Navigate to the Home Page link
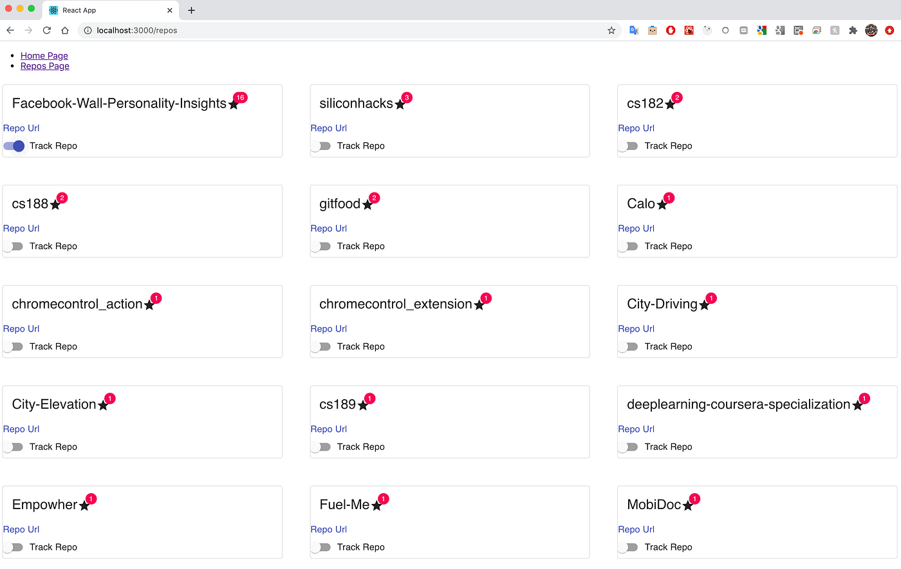 (x=44, y=55)
